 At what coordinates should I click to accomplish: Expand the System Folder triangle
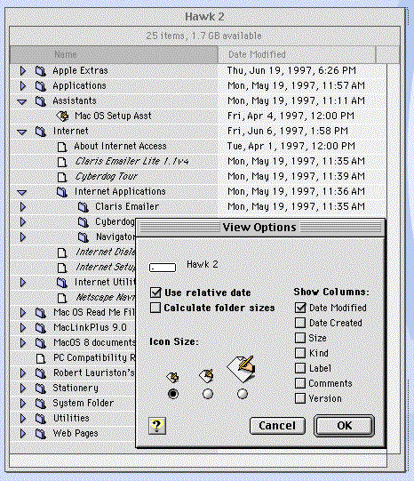(x=23, y=403)
